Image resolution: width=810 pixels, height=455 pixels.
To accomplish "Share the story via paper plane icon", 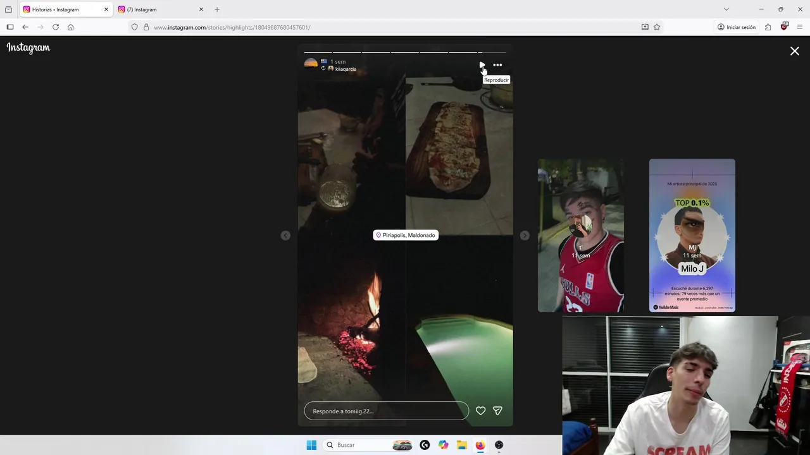I will [497, 411].
